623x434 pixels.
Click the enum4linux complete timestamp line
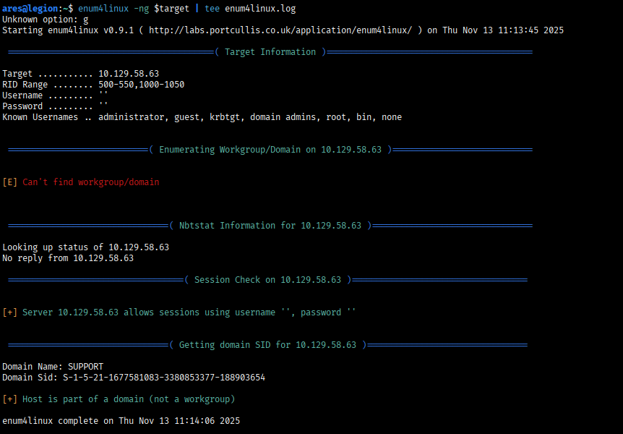tap(121, 421)
